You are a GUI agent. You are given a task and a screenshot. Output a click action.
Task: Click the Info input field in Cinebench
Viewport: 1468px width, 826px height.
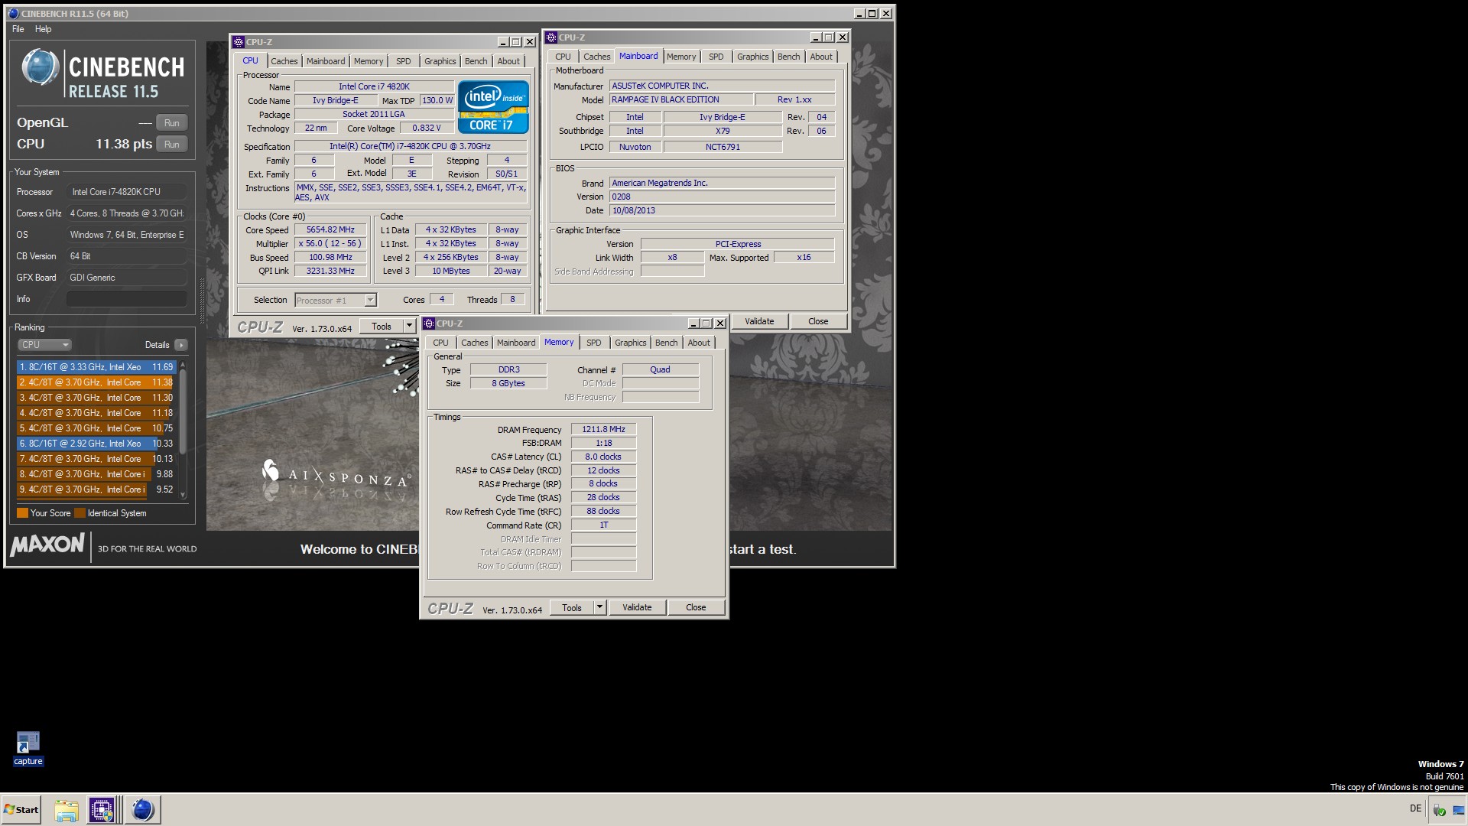126,299
